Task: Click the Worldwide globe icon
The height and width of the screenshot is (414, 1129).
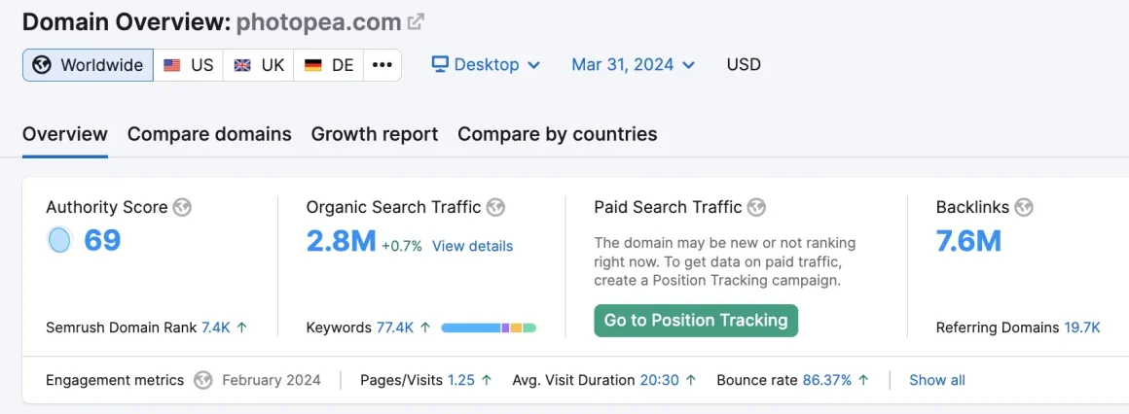Action: point(43,65)
